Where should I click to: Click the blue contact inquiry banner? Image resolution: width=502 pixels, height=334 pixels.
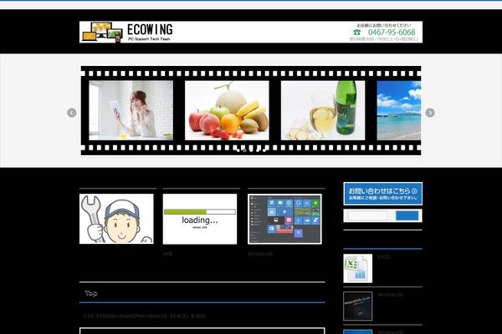[383, 194]
